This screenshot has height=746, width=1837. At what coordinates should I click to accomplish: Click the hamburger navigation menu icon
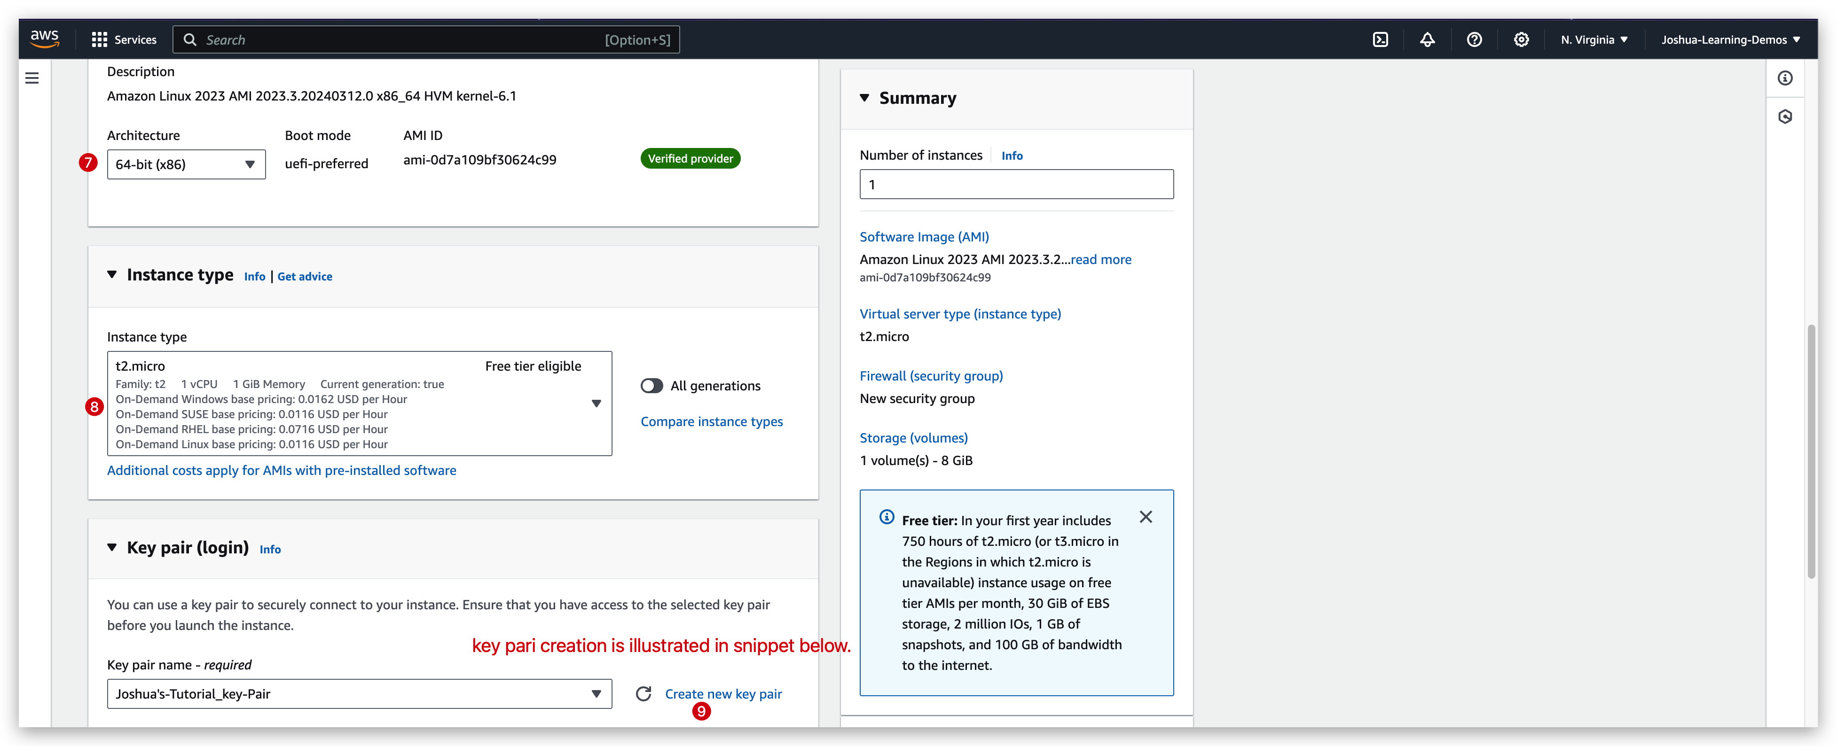pyautogui.click(x=31, y=78)
